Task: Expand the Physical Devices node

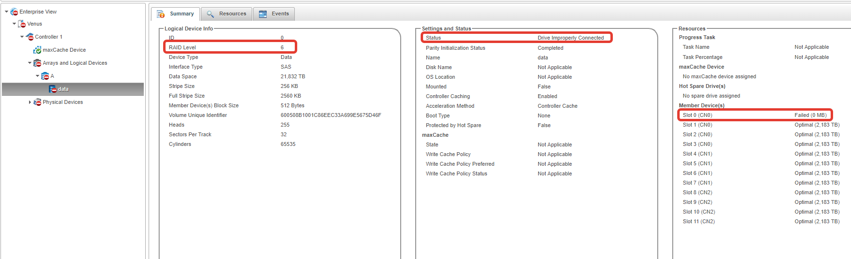Action: click(x=30, y=102)
